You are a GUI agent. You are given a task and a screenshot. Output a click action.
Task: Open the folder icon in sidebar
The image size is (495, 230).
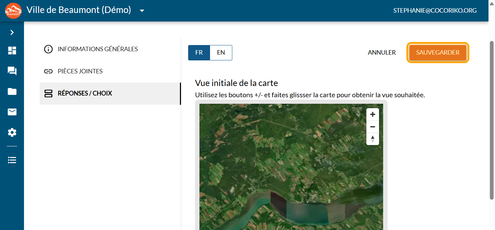pyautogui.click(x=12, y=91)
